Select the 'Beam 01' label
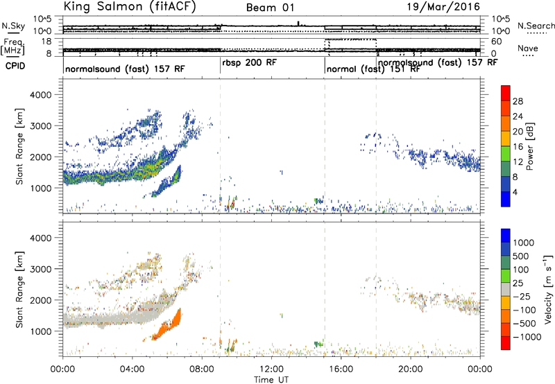Image resolution: width=555 pixels, height=384 pixels. (x=271, y=8)
